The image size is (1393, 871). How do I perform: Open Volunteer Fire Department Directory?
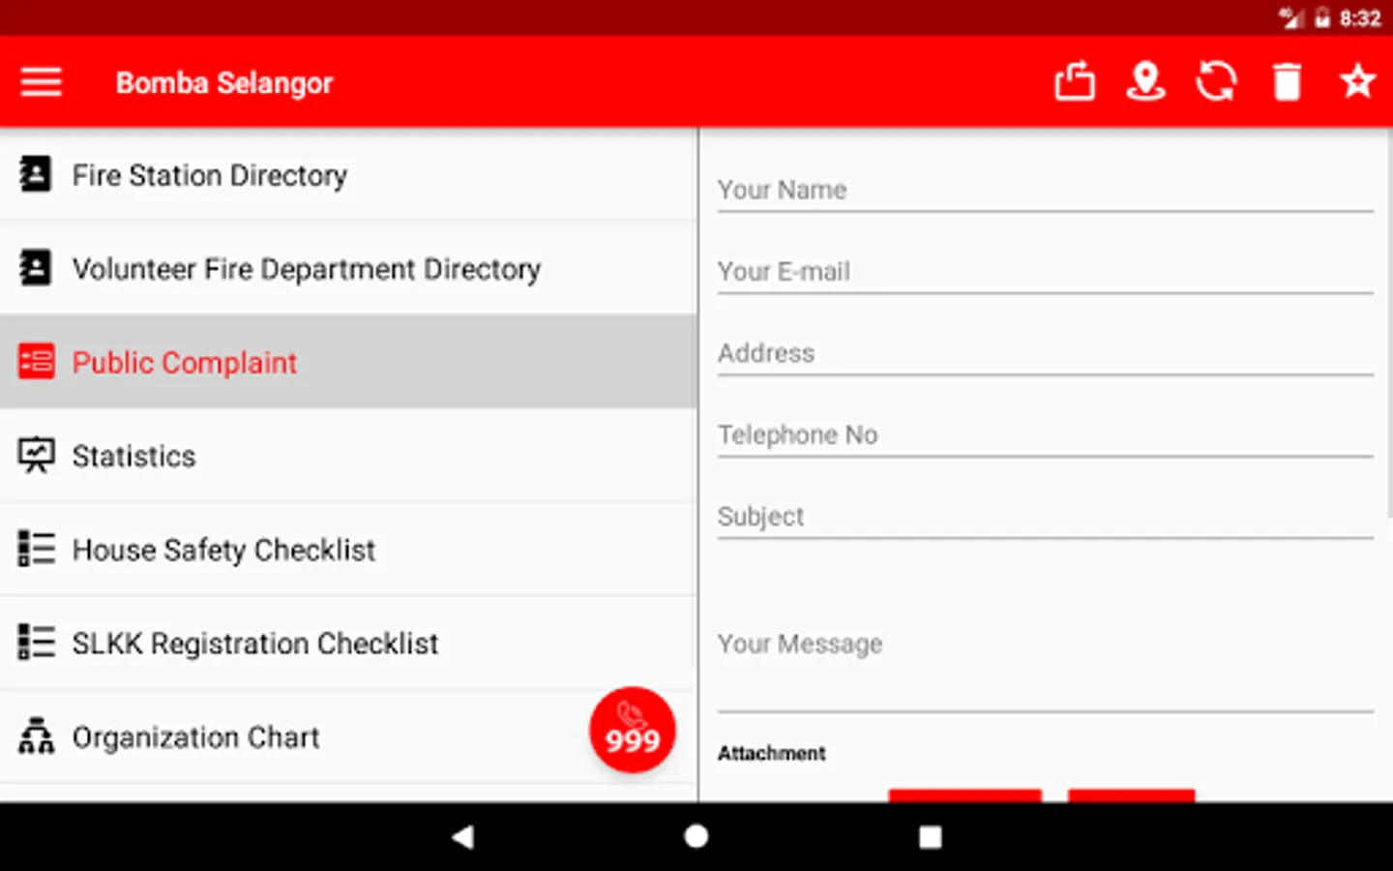click(348, 268)
